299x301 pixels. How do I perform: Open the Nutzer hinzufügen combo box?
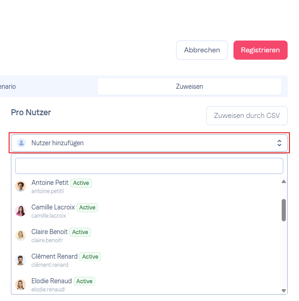click(149, 143)
